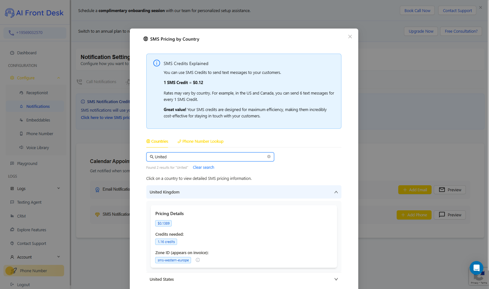This screenshot has width=489, height=289.
Task: Click the Embeddables icon in the sidebar
Action: (x=21, y=120)
